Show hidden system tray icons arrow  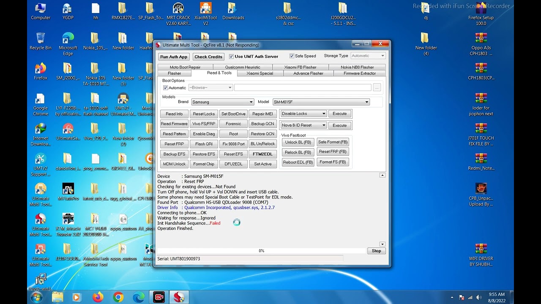[452, 298]
